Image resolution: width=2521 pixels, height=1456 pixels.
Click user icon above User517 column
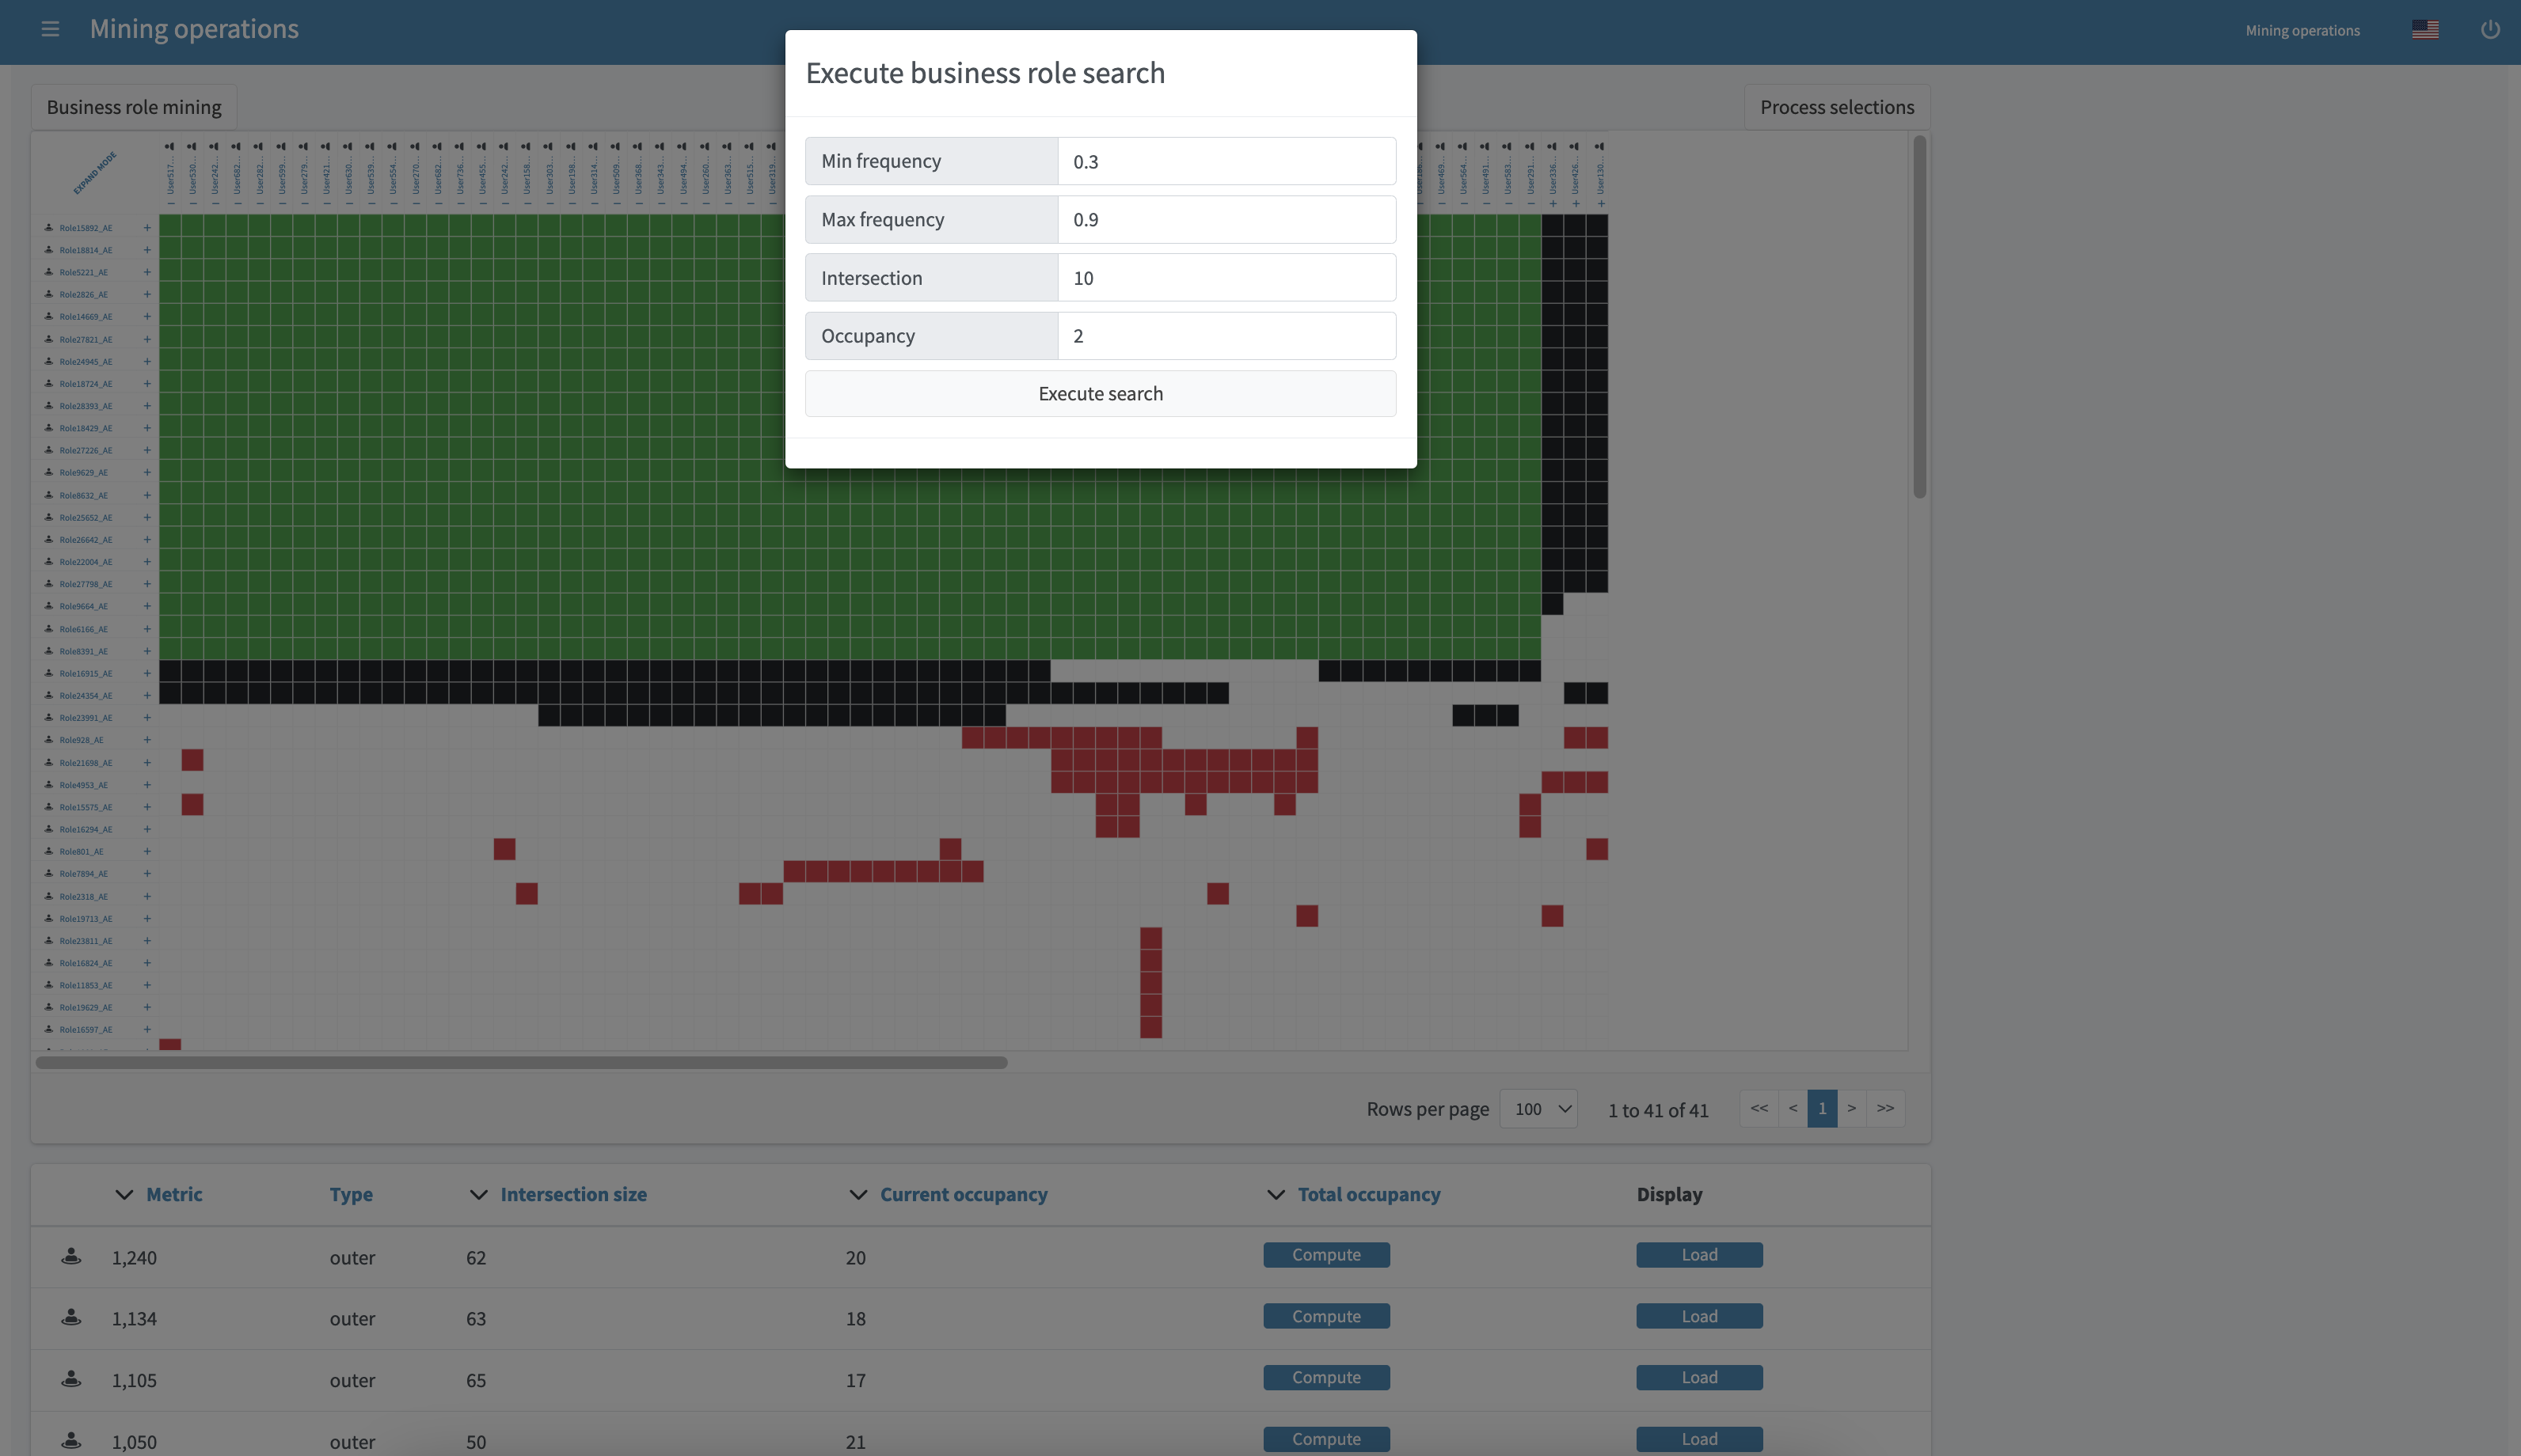(170, 147)
